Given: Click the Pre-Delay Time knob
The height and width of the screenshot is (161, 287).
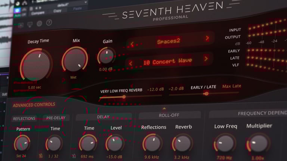Looking at the screenshot, I should tap(54, 144).
